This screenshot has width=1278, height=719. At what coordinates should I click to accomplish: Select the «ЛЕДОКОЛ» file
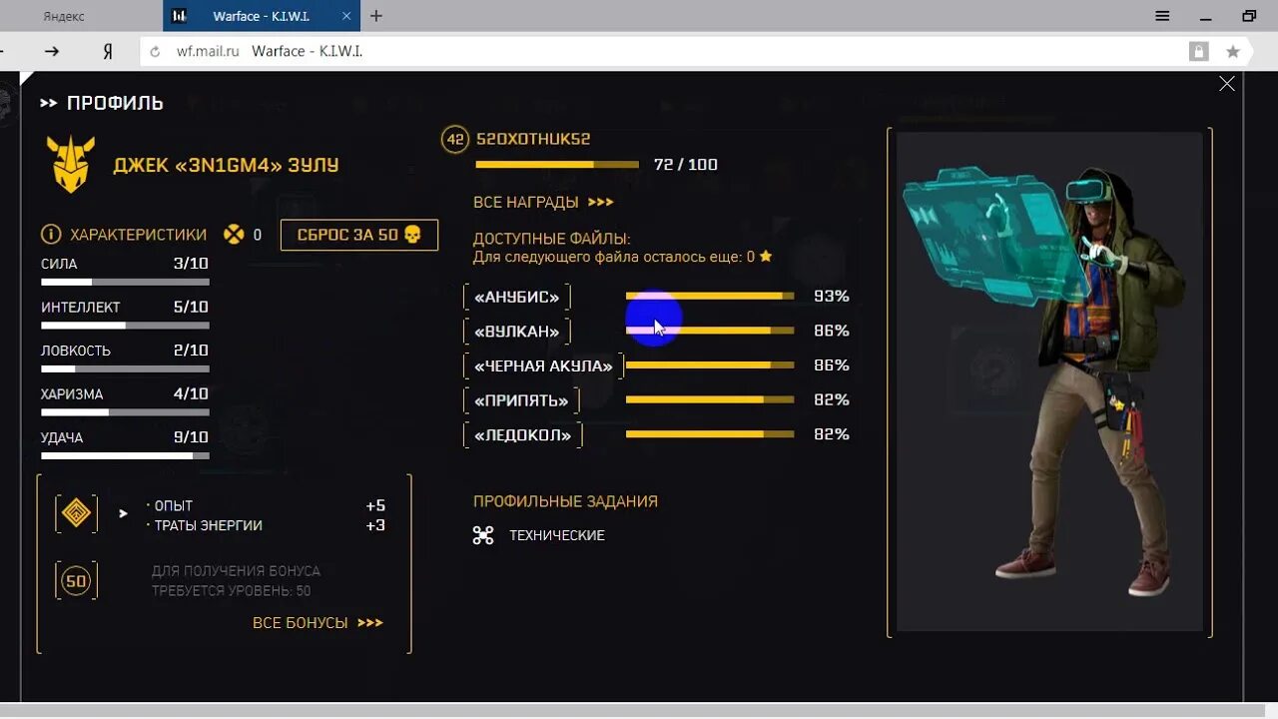tap(523, 435)
